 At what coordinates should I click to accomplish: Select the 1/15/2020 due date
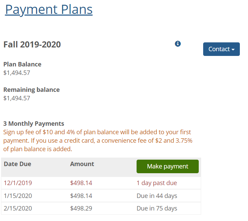click(18, 196)
